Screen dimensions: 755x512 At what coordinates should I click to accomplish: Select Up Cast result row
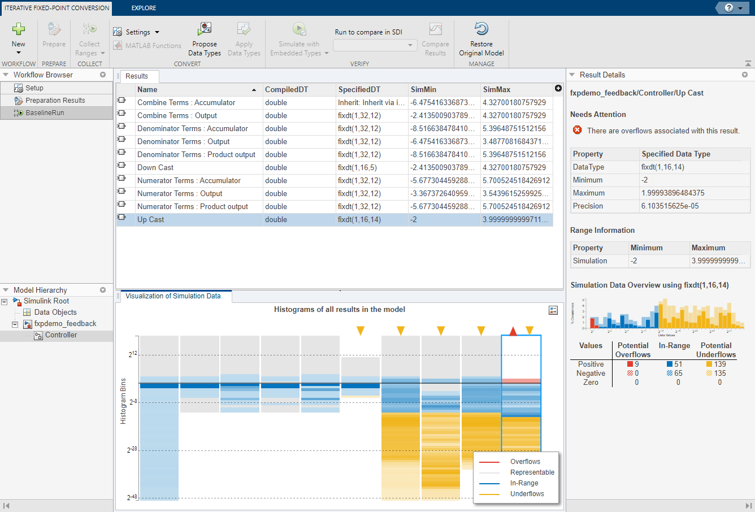(335, 220)
